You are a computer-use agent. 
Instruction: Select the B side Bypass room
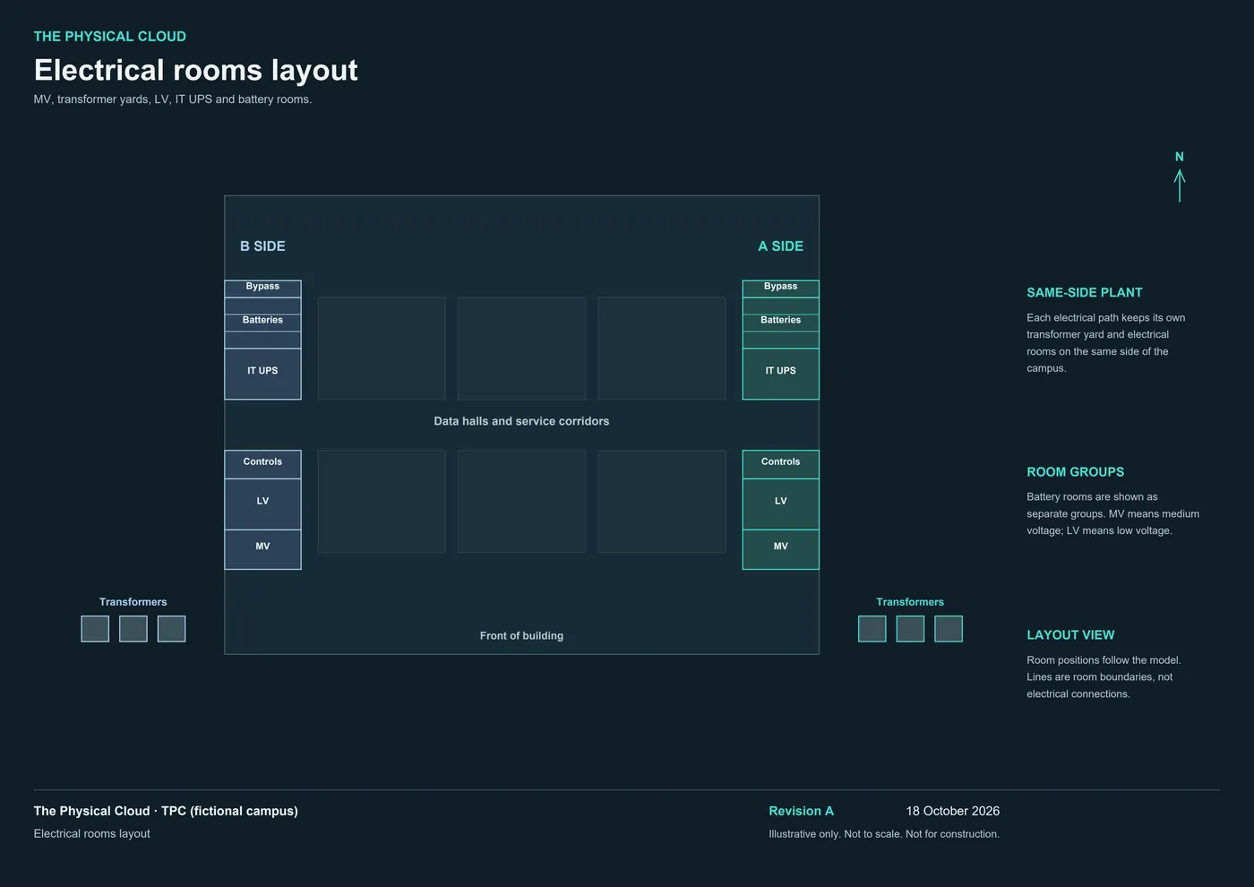pos(262,288)
